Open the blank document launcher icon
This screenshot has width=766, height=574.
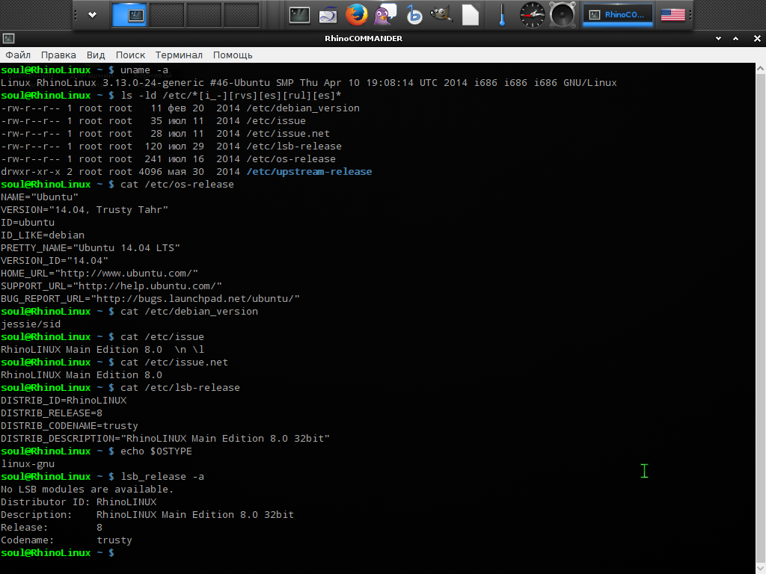click(x=471, y=15)
